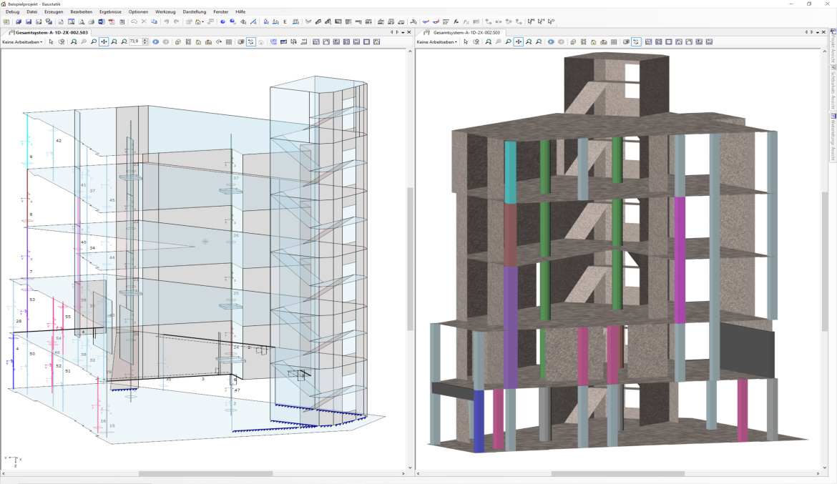The height and width of the screenshot is (484, 837).
Task: Click the zoom value field showing 73,9
Action: (134, 42)
